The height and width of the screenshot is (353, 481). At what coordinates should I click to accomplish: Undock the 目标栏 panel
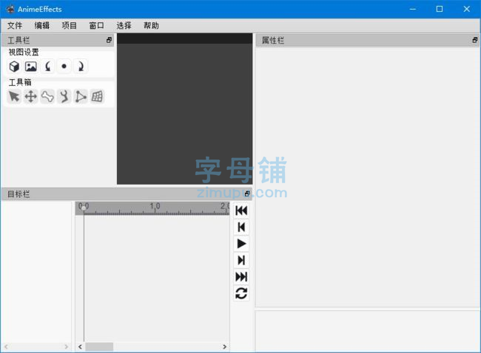(x=247, y=193)
